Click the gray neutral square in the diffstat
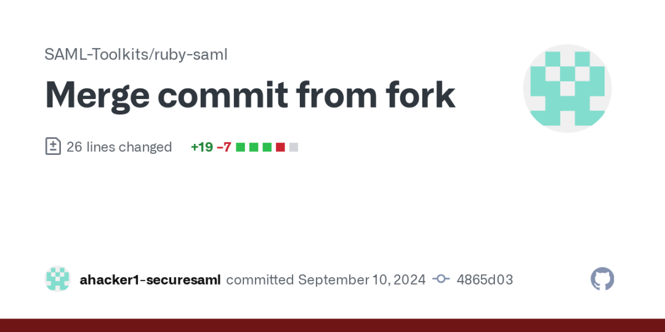Screen dimensions: 665x332 tap(294, 148)
